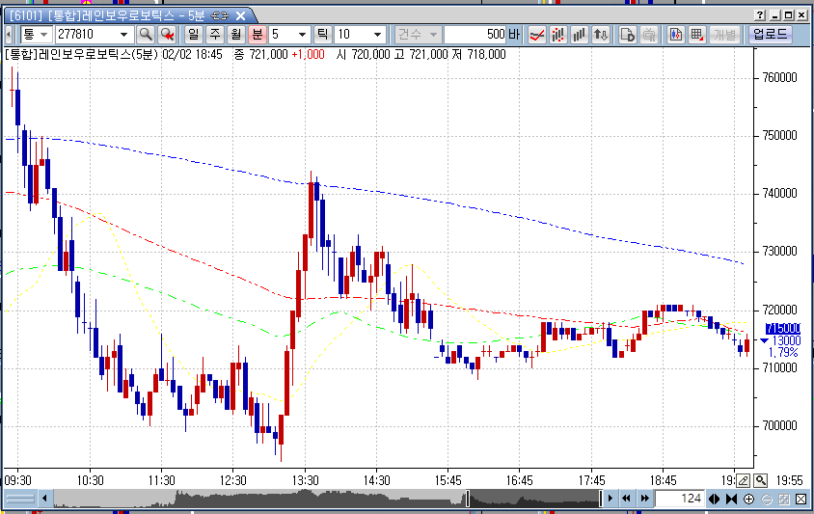The image size is (814, 514).
Task: Switch to 주 (weekly) period
Action: pyautogui.click(x=214, y=35)
